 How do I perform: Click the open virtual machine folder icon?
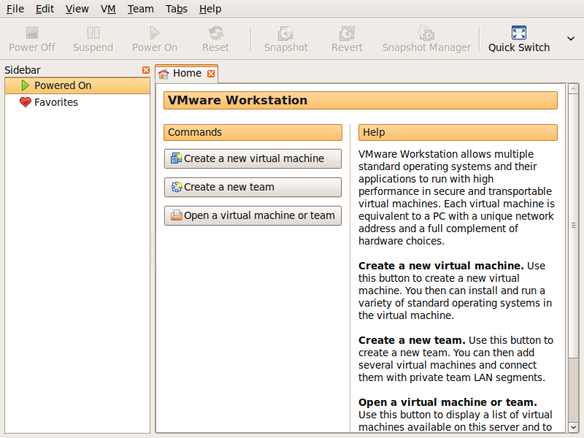point(176,215)
